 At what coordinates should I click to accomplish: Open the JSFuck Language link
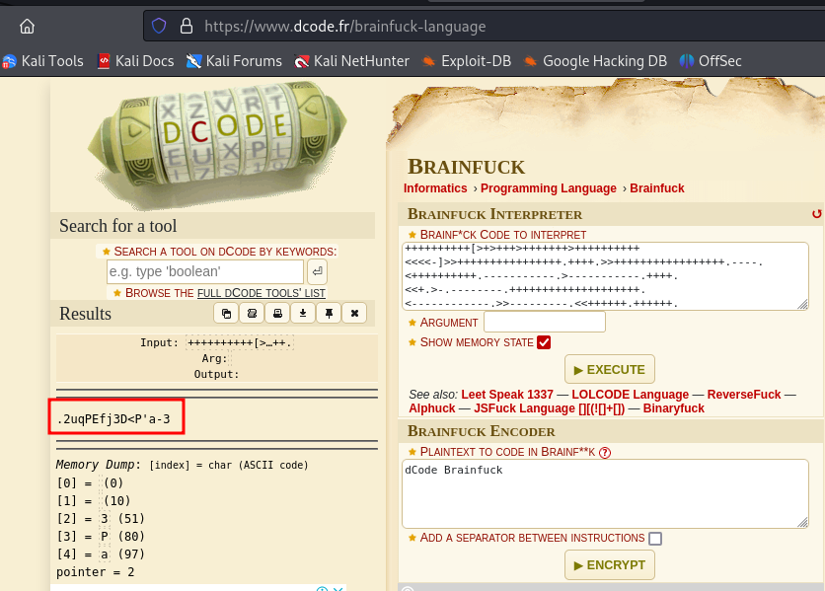point(550,408)
